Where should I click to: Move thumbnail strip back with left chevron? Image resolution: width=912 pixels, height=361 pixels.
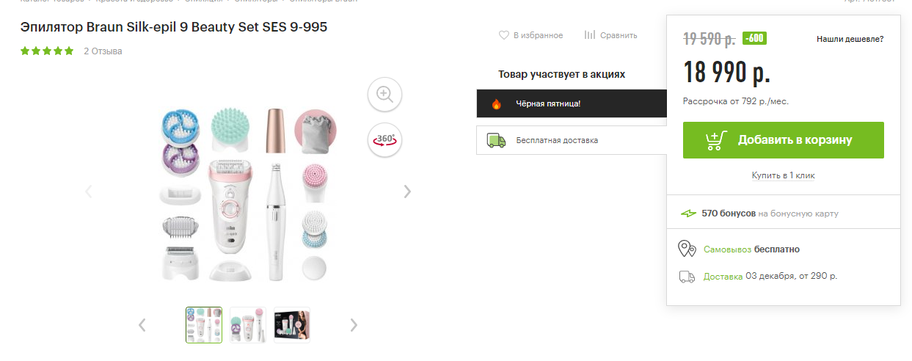142,324
